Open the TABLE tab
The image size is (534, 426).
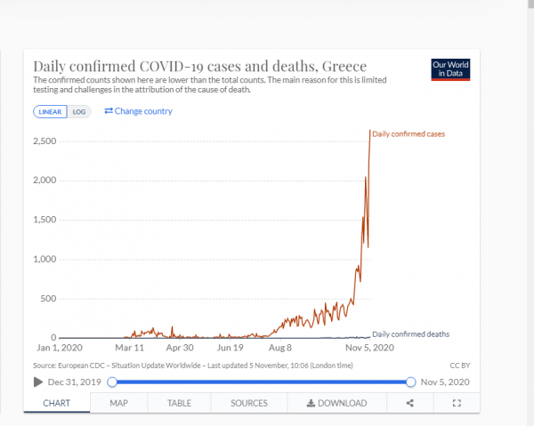180,403
